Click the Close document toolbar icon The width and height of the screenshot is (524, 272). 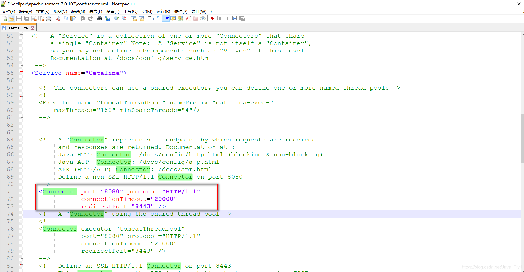(34, 18)
